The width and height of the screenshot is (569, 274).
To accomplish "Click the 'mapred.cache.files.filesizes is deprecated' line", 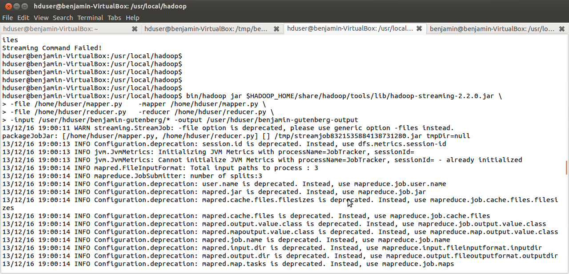I will click(280, 204).
